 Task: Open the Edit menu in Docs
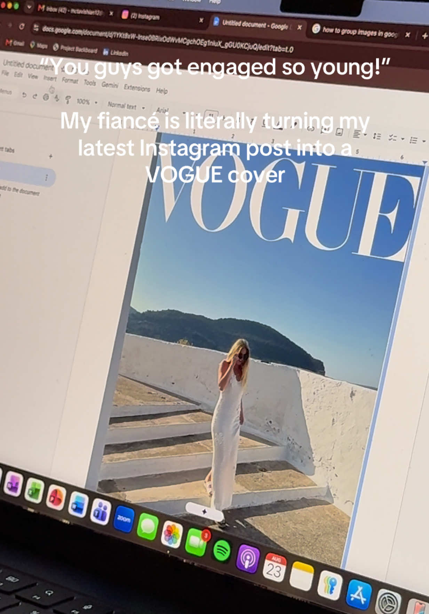tap(18, 75)
